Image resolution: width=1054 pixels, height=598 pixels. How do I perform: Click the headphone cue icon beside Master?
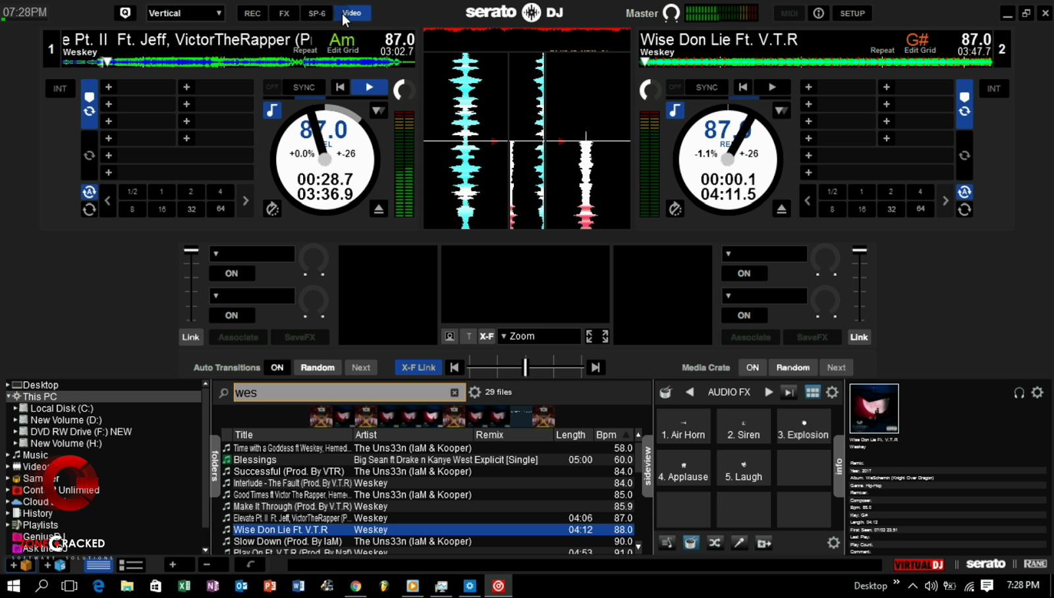pyautogui.click(x=671, y=13)
